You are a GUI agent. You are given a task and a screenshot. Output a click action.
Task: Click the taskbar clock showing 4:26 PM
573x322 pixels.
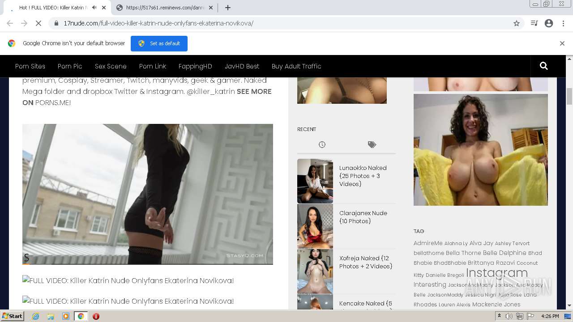550,316
